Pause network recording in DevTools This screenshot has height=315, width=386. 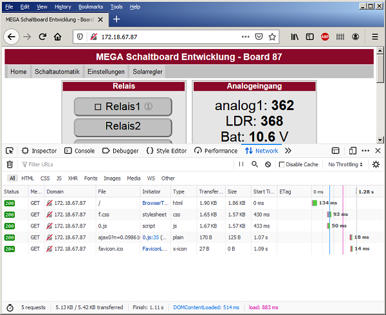pos(241,164)
